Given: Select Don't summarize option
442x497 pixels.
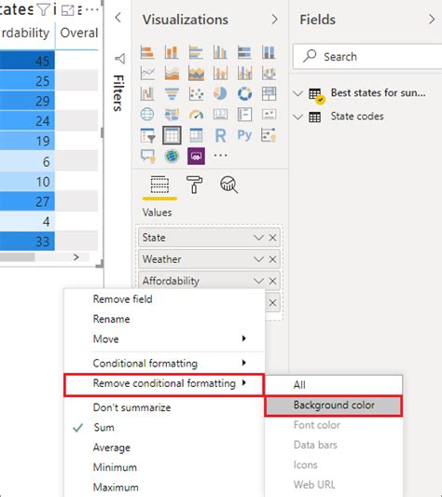Looking at the screenshot, I should click(164, 407).
